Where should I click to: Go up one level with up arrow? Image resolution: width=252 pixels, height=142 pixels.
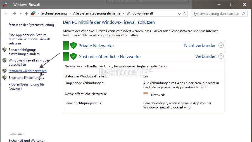coord(27,14)
